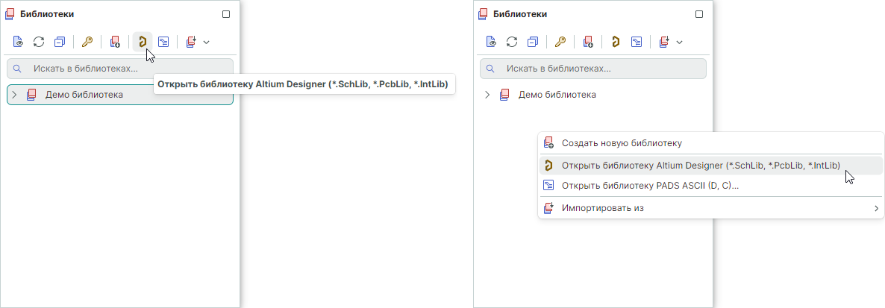Open import dropdown arrow in left panel toolbar
This screenshot has width=885, height=308.
coord(206,42)
